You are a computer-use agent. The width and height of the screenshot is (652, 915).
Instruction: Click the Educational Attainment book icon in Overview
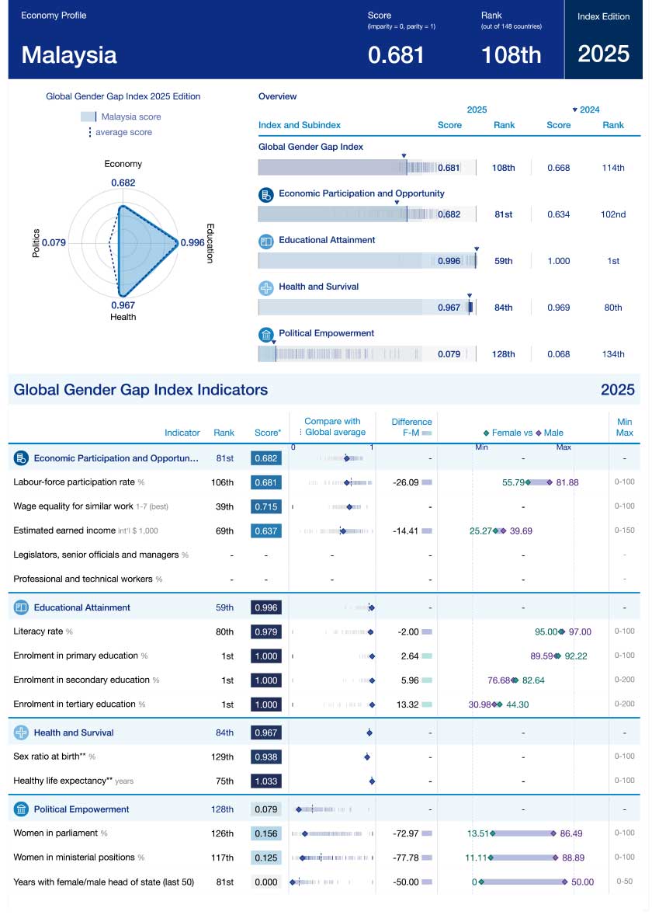point(266,242)
